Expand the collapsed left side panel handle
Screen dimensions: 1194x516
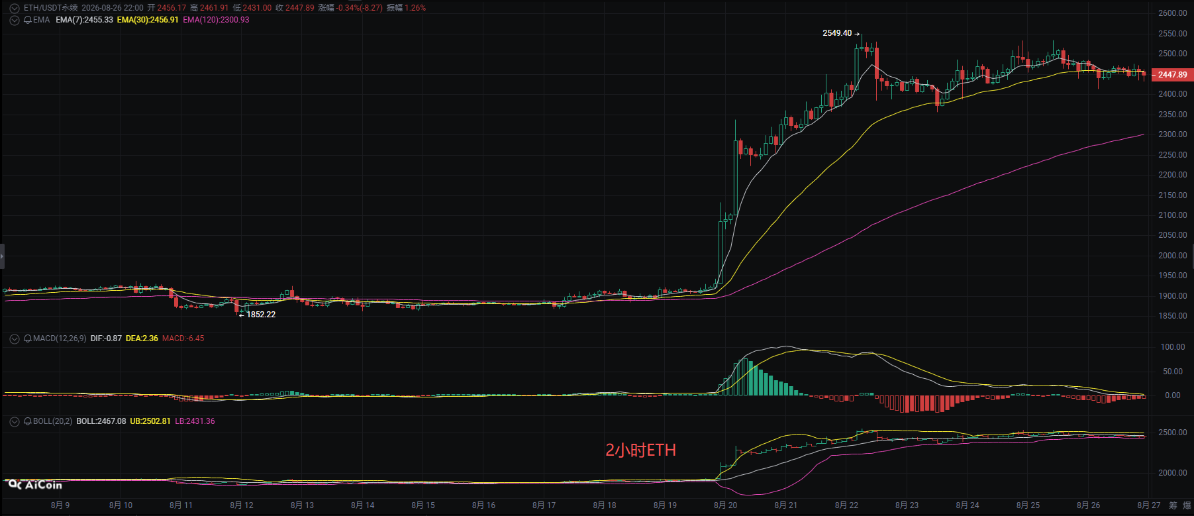click(x=2, y=256)
